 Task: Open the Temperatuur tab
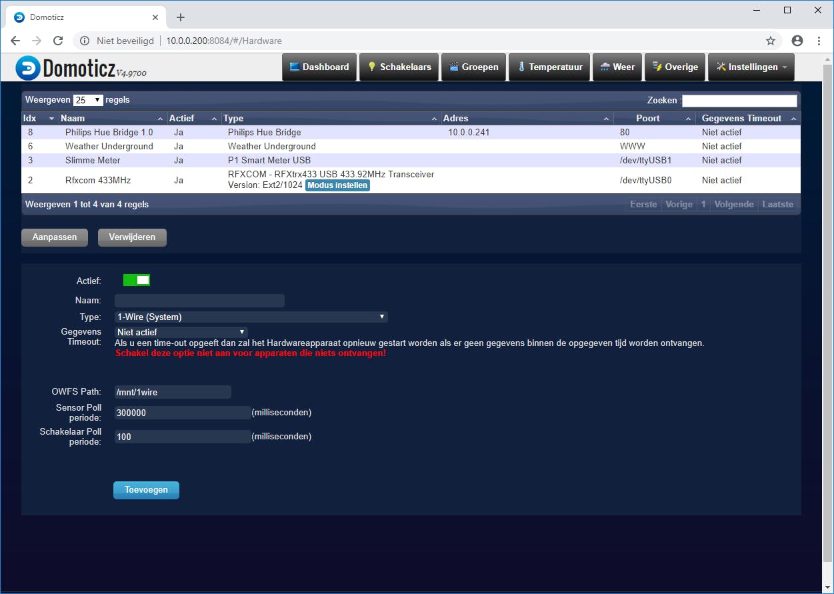[549, 67]
